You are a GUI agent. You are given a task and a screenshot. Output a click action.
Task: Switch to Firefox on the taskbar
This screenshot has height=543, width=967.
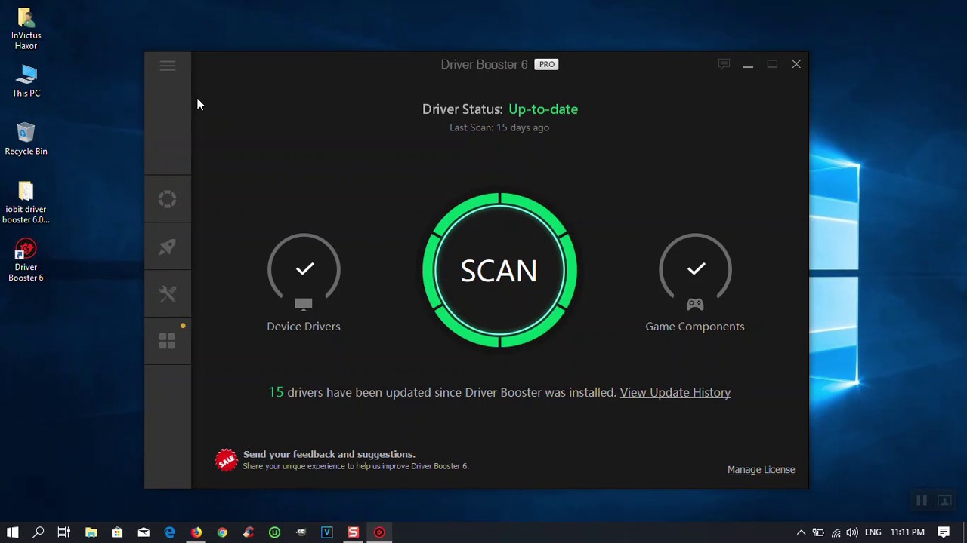196,532
